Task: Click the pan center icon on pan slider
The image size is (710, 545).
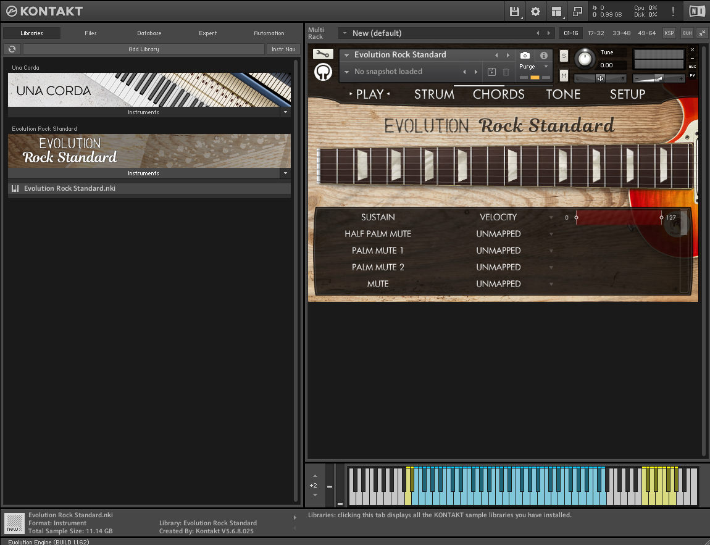Action: (601, 79)
